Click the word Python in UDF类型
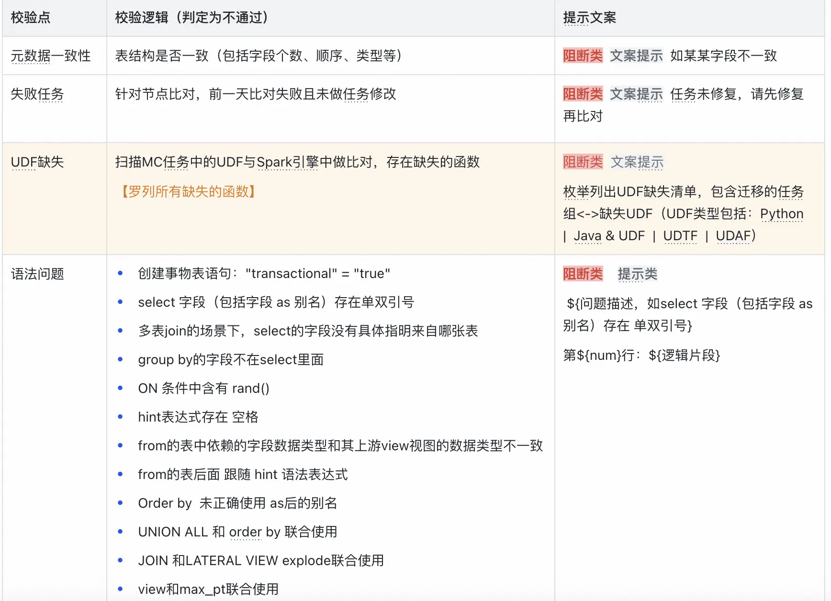Viewport: 831px width, 601px height. [x=782, y=214]
